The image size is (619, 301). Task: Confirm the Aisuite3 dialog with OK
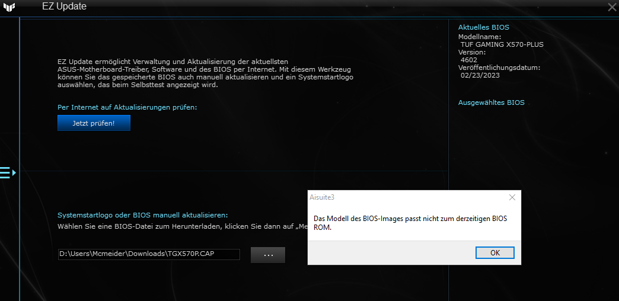coord(495,253)
